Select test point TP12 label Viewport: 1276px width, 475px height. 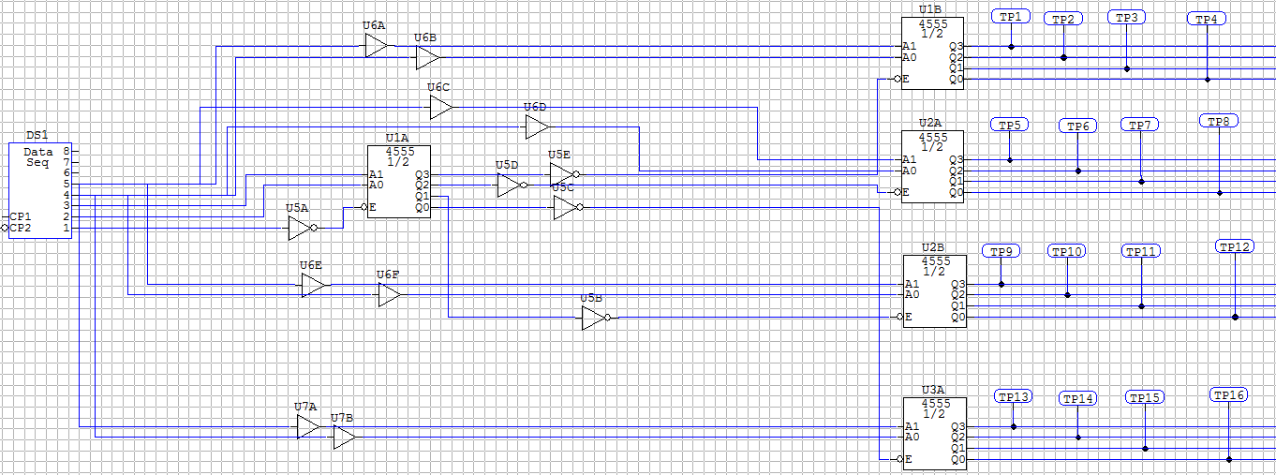[x=1234, y=247]
